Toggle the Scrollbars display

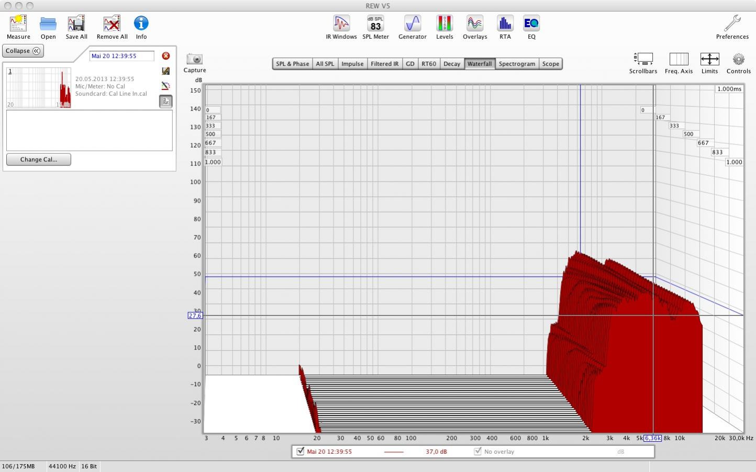click(x=643, y=60)
